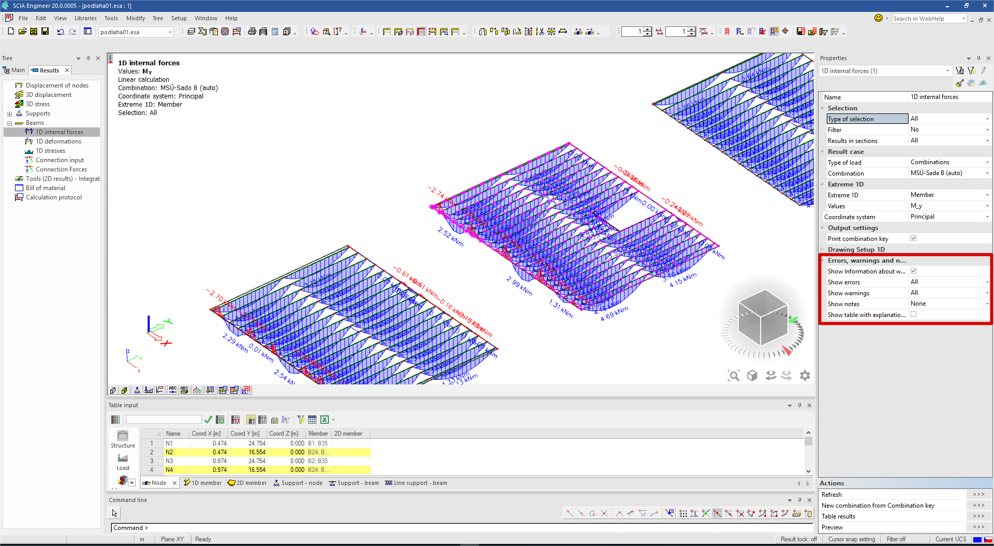Click the green checkmark in Table input
Image resolution: width=994 pixels, height=546 pixels.
click(208, 420)
